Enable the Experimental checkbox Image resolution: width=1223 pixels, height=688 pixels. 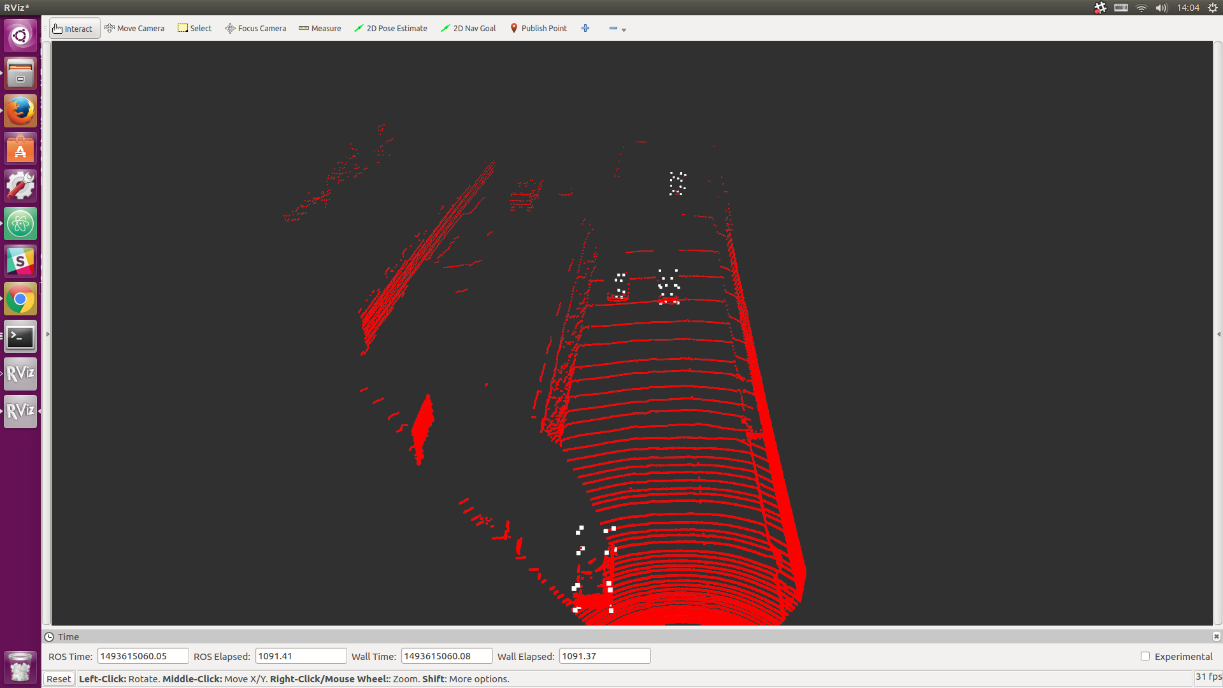pos(1145,656)
